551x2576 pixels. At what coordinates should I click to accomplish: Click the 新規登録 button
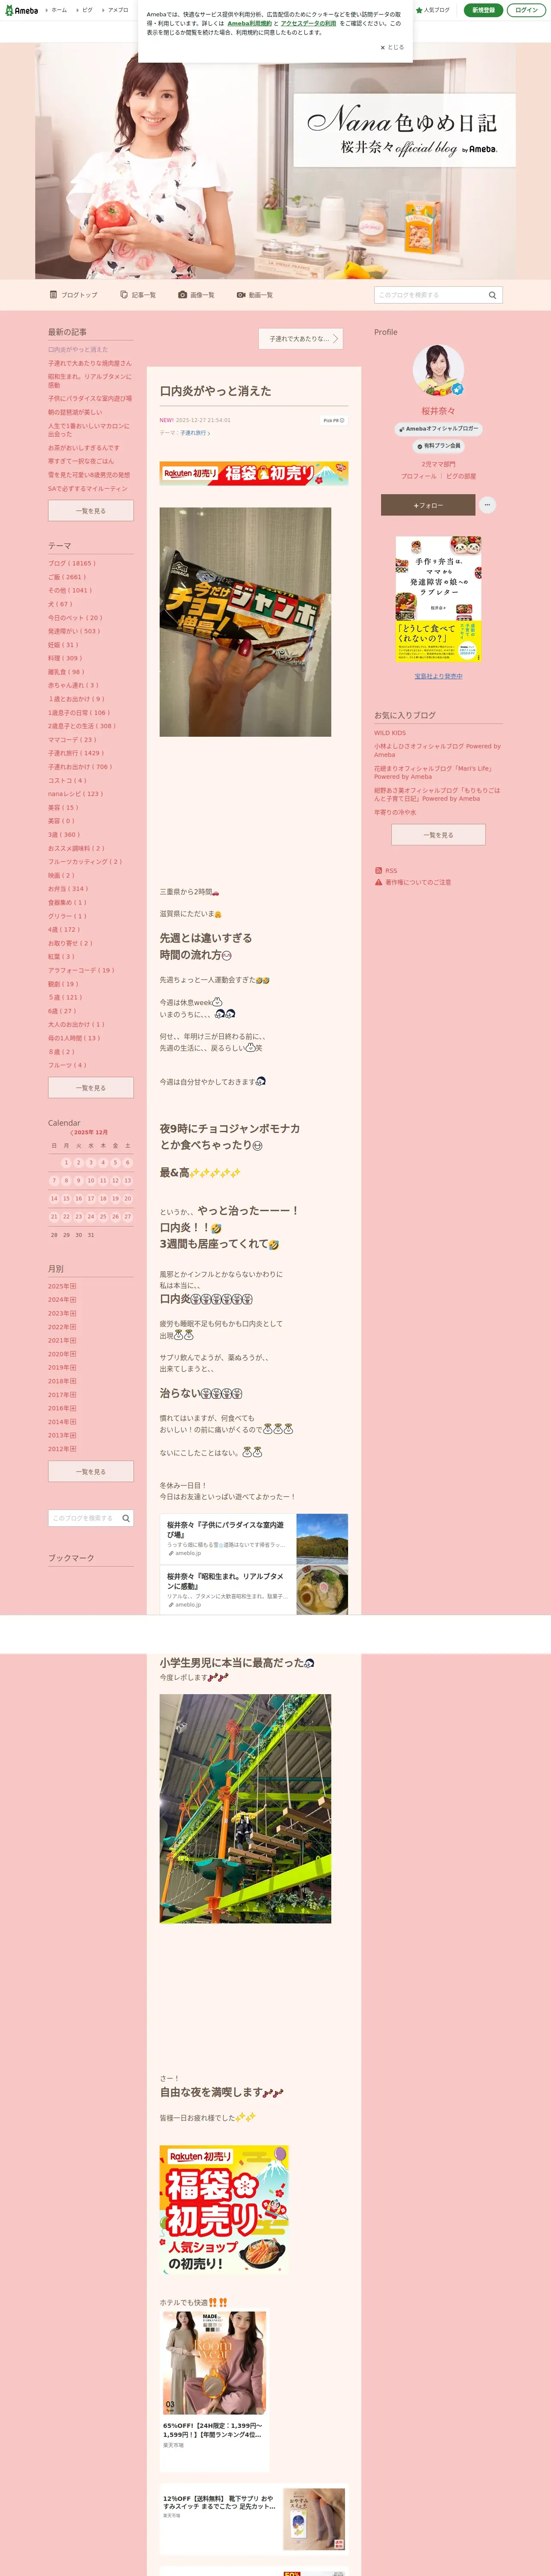483,10
